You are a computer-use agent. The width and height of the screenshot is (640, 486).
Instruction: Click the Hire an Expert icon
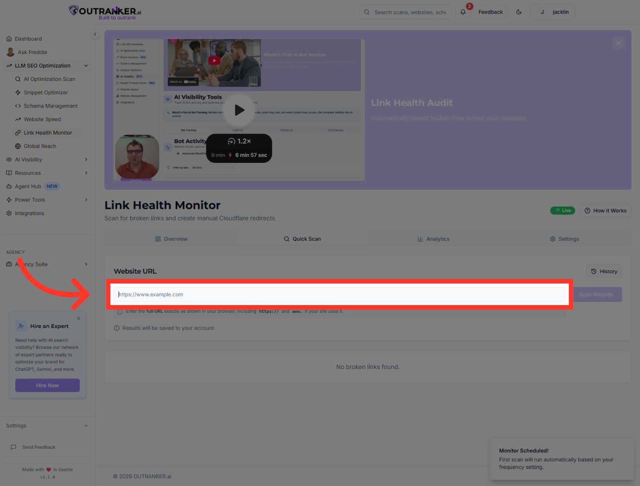point(21,326)
